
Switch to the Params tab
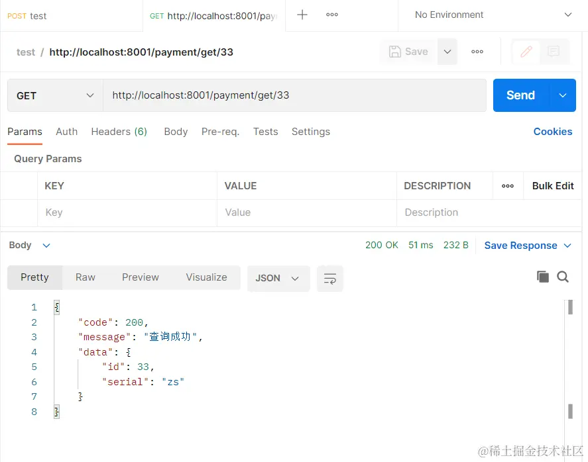click(x=25, y=132)
